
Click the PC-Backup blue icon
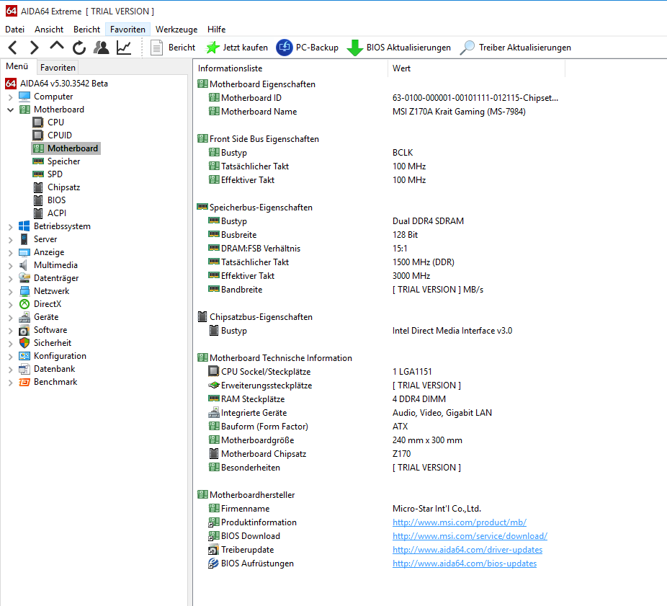point(285,48)
